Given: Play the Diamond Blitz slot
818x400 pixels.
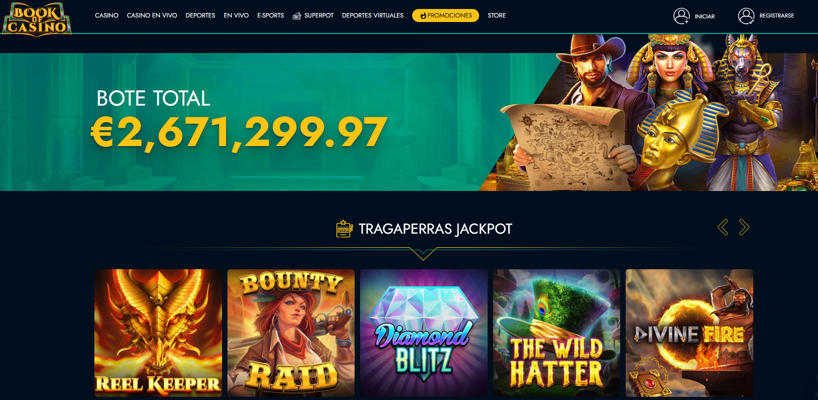Looking at the screenshot, I should 424,333.
